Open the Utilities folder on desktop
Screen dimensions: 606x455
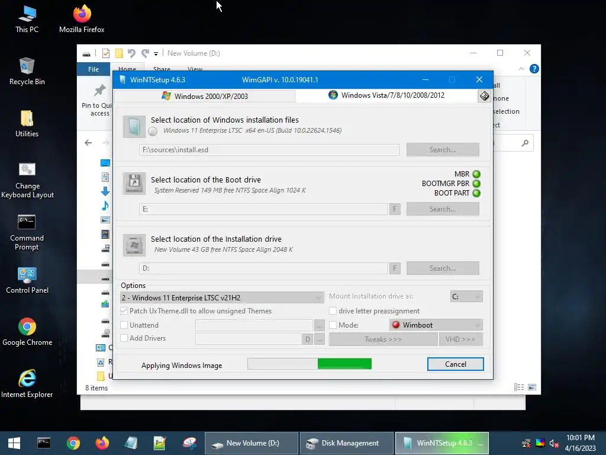coord(27,123)
